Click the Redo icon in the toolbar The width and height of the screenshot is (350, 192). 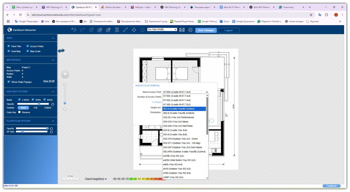point(82,29)
